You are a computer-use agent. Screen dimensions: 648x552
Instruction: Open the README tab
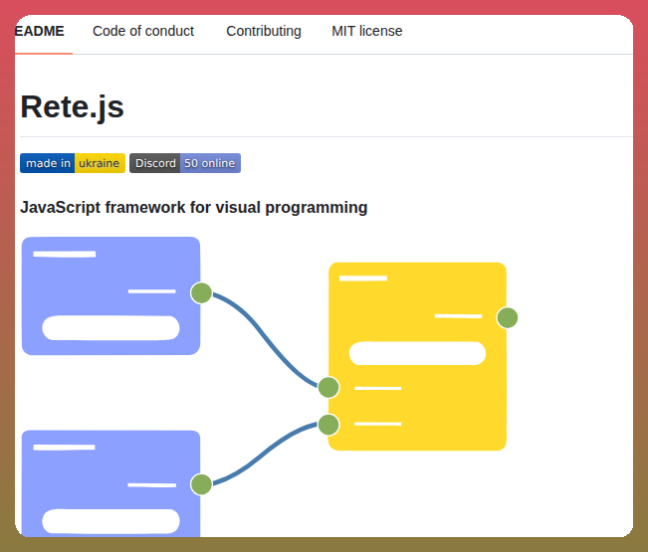40,31
